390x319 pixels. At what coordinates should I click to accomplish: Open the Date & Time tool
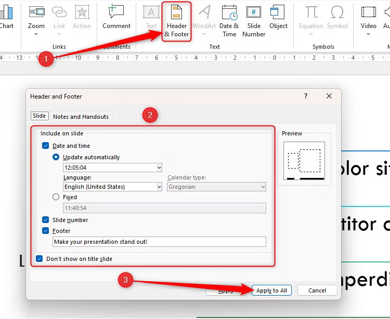click(229, 21)
